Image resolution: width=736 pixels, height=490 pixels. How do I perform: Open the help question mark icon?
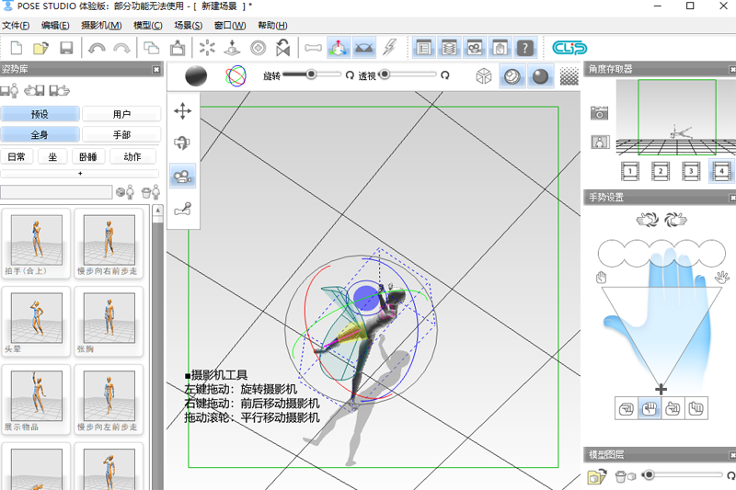pyautogui.click(x=524, y=48)
